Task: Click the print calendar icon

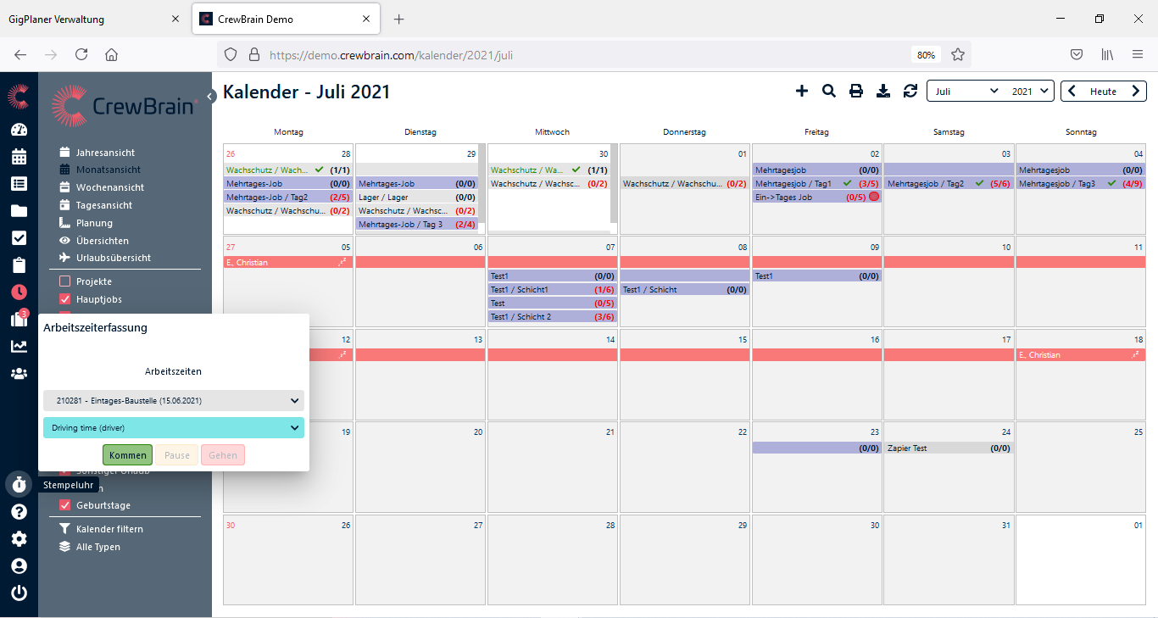Action: (856, 91)
